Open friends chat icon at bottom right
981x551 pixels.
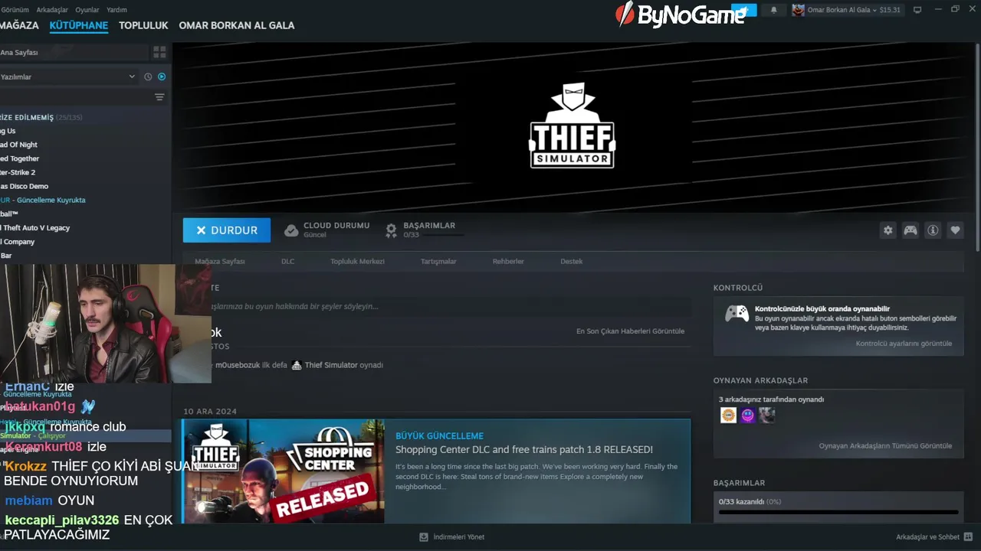tap(968, 537)
